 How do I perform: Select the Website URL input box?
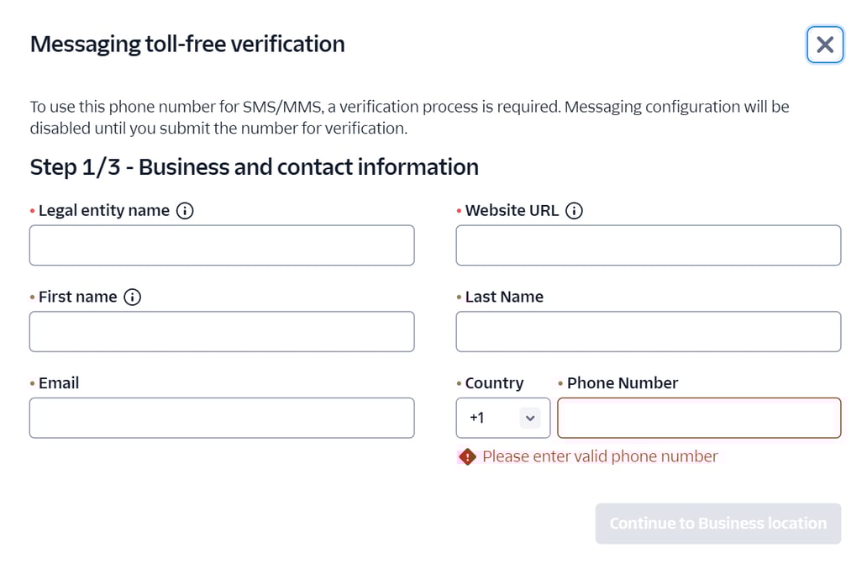click(x=648, y=245)
